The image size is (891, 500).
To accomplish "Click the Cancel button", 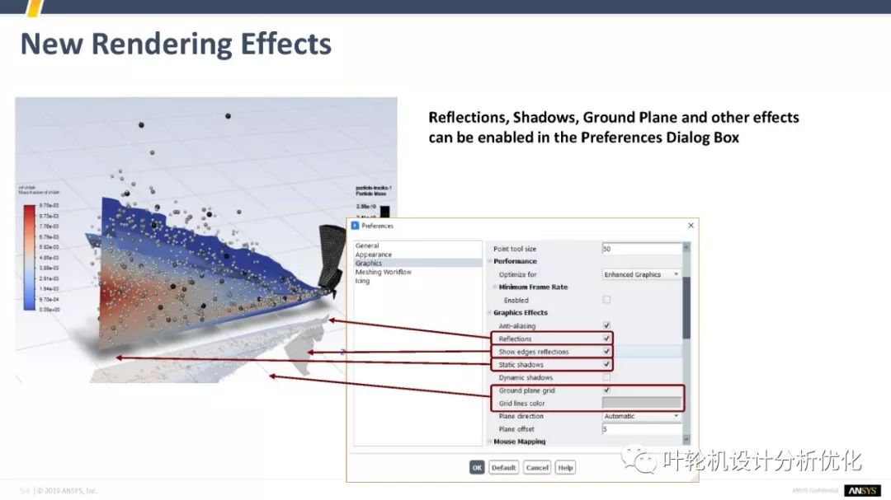I will [537, 467].
